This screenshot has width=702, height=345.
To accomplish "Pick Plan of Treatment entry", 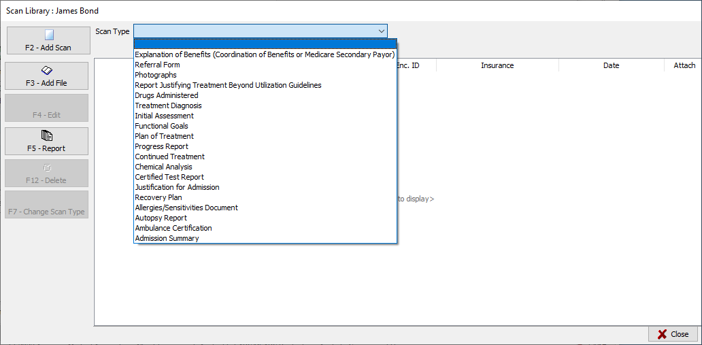I will coord(164,136).
